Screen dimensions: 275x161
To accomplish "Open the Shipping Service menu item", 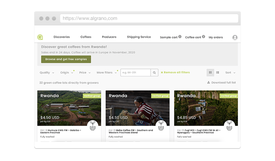I will [139, 37].
